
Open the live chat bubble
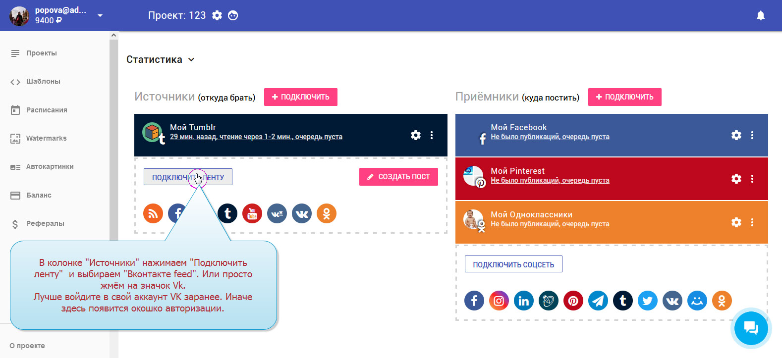751,327
